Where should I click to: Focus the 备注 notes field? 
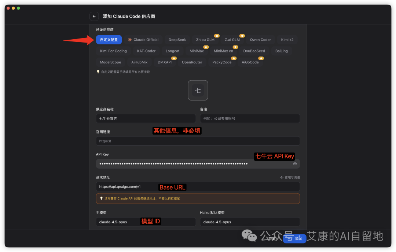click(250, 118)
